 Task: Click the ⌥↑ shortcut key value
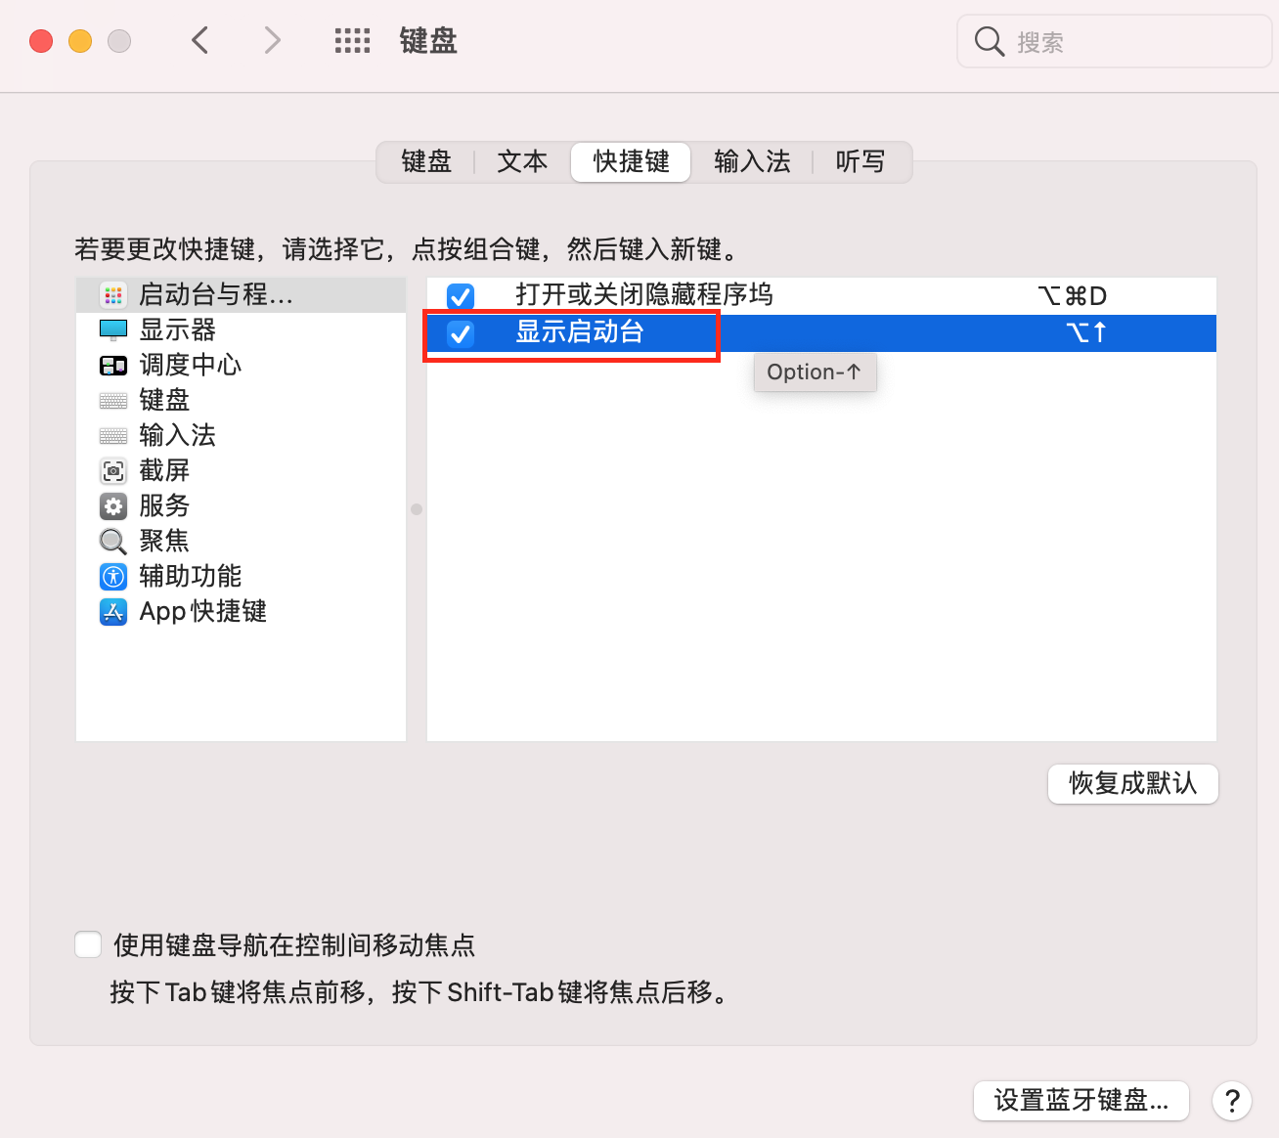click(x=1086, y=333)
